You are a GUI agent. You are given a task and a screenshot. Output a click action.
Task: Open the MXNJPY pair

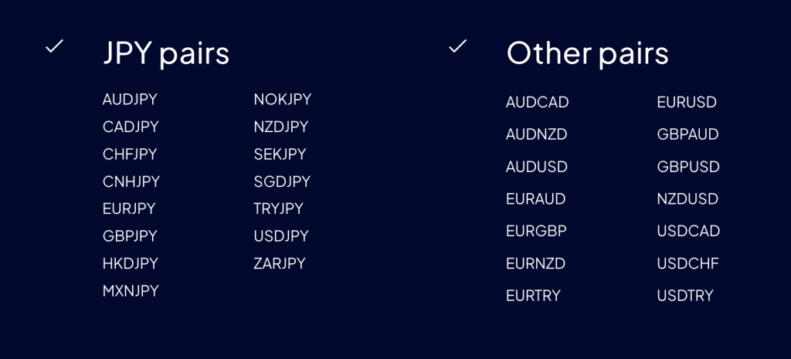[131, 291]
